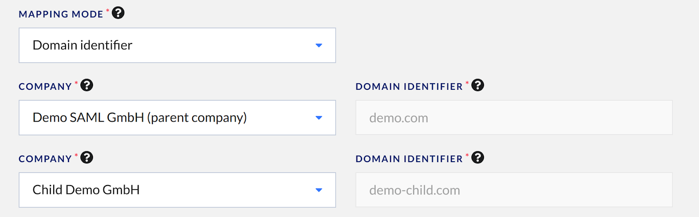Click the COMPANY label above Child Demo GmbH
This screenshot has width=699, height=217.
45,159
